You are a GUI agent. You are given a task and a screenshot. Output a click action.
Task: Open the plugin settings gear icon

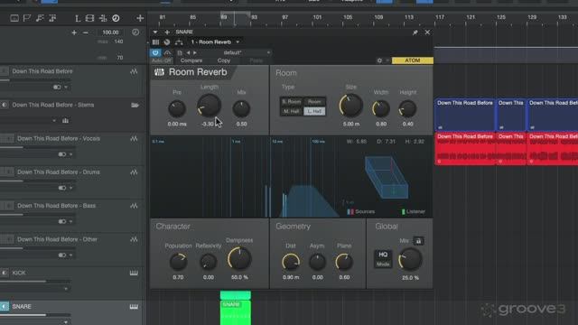click(379, 60)
